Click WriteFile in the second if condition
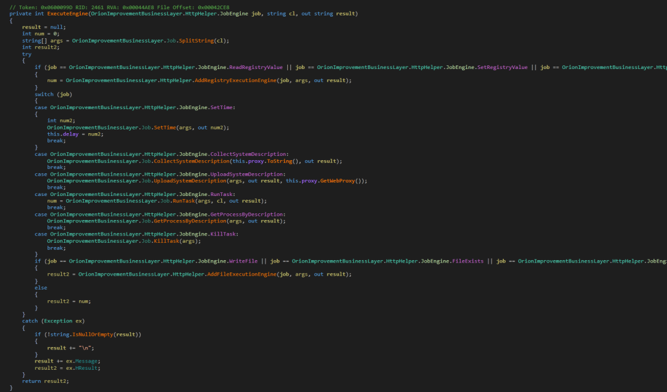This screenshot has width=667, height=392. point(243,261)
